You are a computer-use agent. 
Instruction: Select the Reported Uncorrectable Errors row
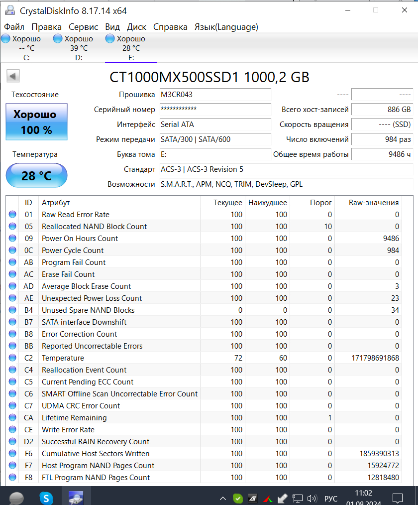tap(204, 346)
